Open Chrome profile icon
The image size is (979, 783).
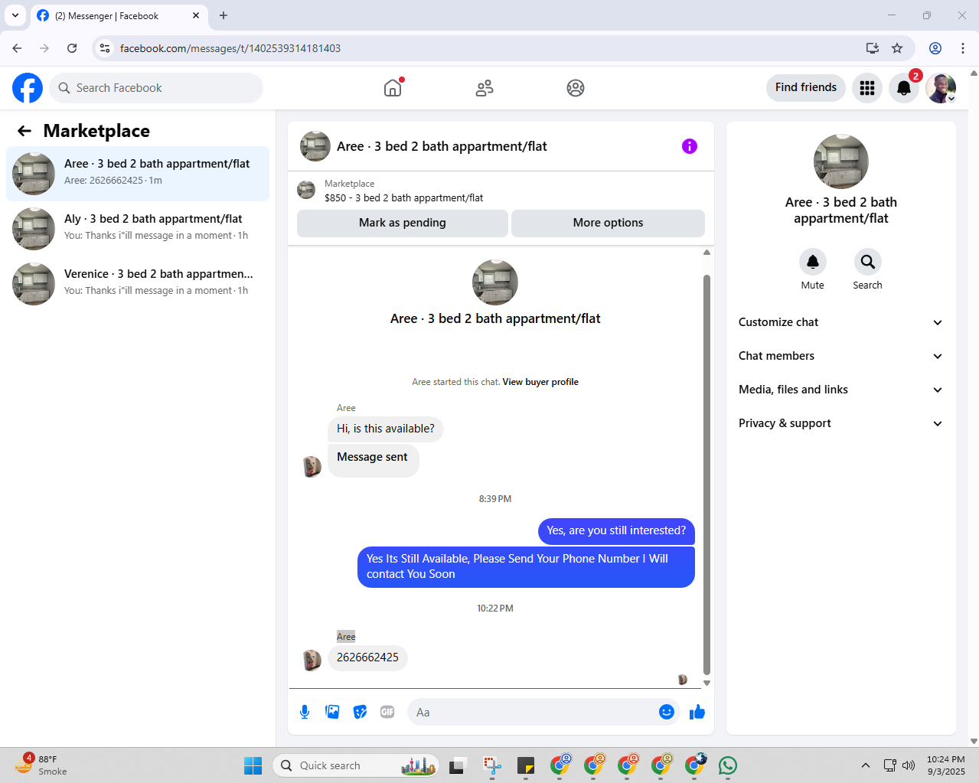pos(935,48)
